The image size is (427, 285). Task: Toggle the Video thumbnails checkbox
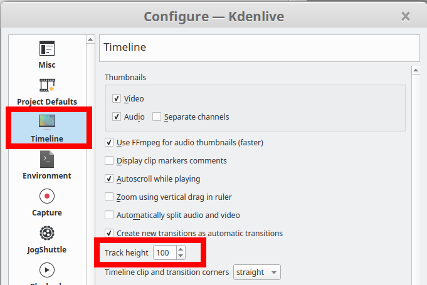click(117, 98)
